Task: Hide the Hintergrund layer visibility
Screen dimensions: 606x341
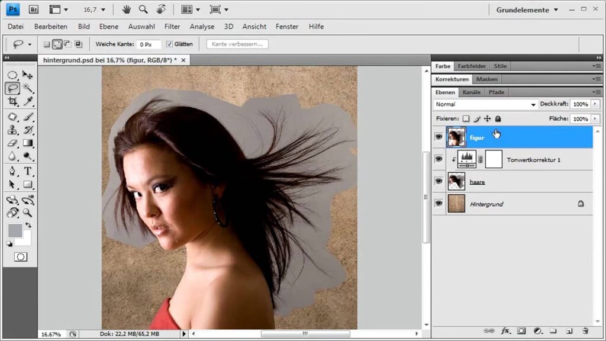Action: click(x=439, y=204)
